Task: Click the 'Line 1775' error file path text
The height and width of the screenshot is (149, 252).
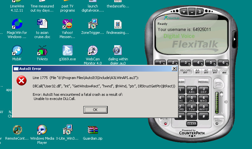Action: coord(86,78)
